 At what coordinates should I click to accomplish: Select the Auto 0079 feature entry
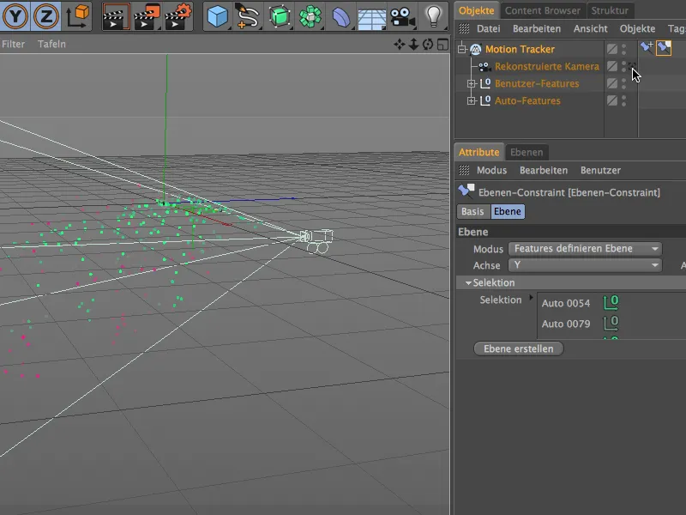tap(566, 324)
